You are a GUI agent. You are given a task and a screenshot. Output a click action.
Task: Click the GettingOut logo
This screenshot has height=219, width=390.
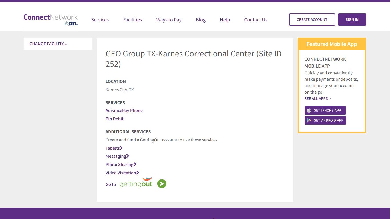[x=136, y=182]
